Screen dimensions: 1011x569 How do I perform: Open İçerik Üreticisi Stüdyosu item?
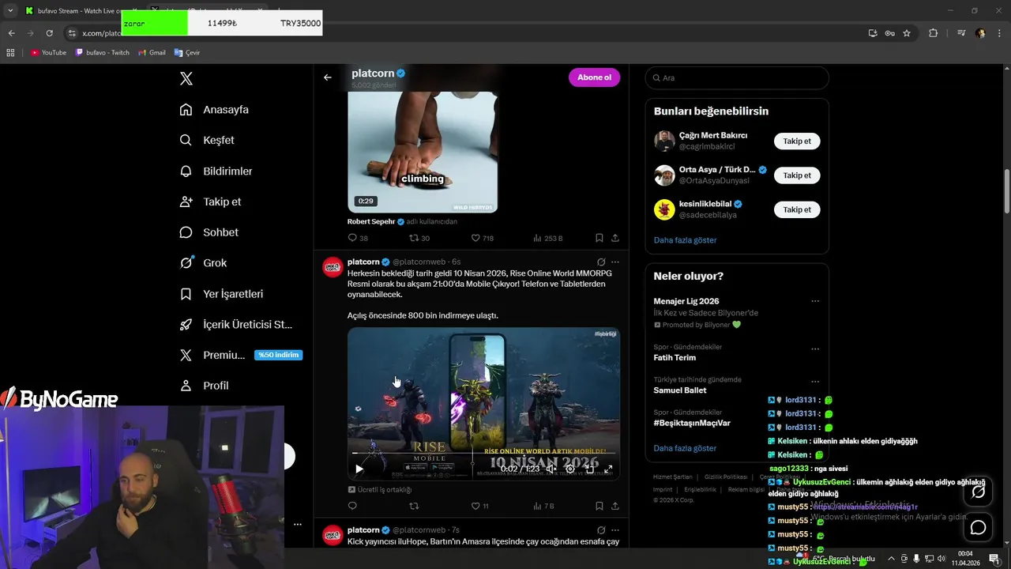point(236,324)
